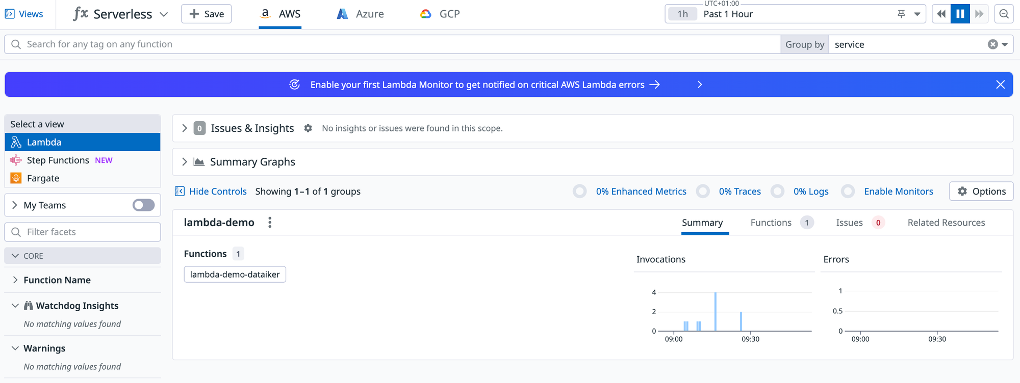
Task: Click the Enable Monitors link
Action: (898, 191)
